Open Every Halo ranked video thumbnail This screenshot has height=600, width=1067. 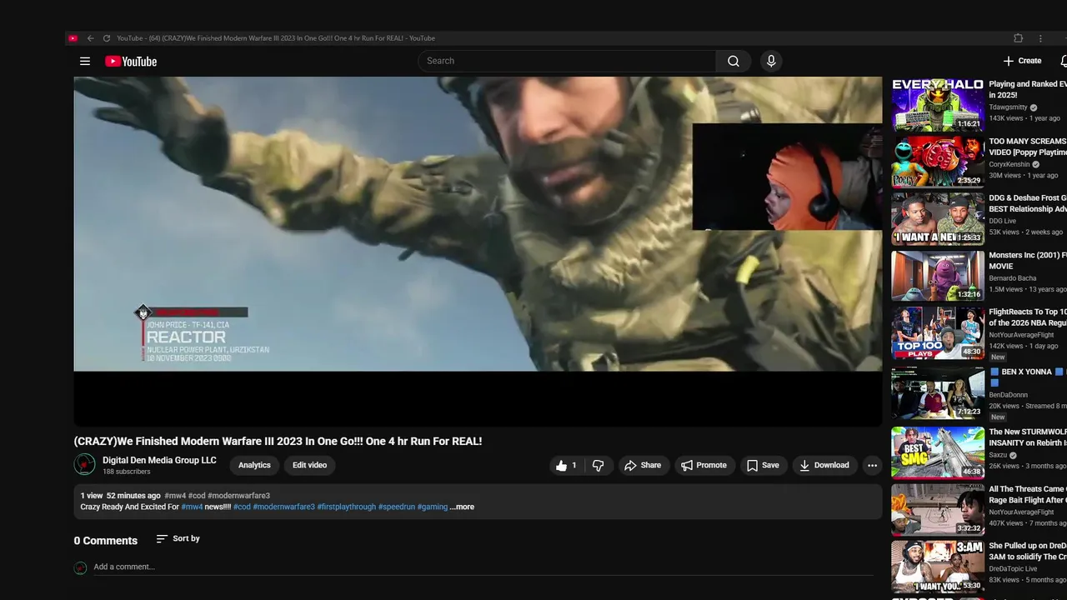pyautogui.click(x=938, y=105)
